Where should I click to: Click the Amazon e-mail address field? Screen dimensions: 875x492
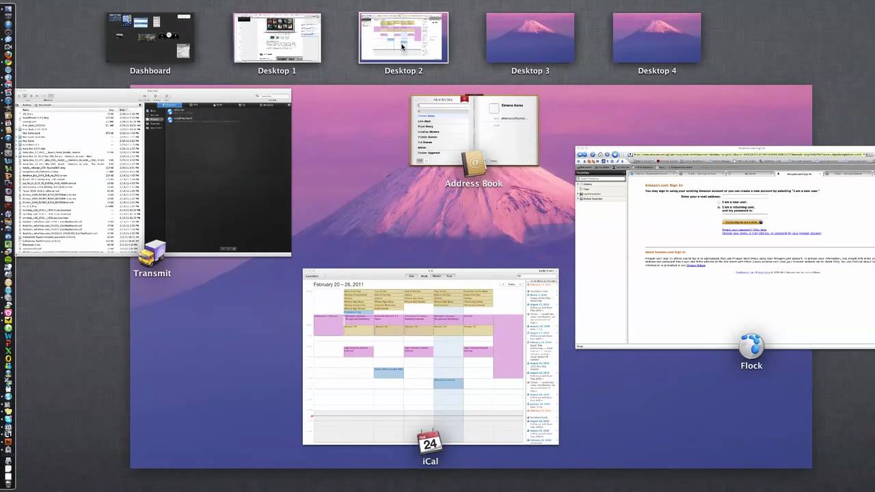[744, 197]
